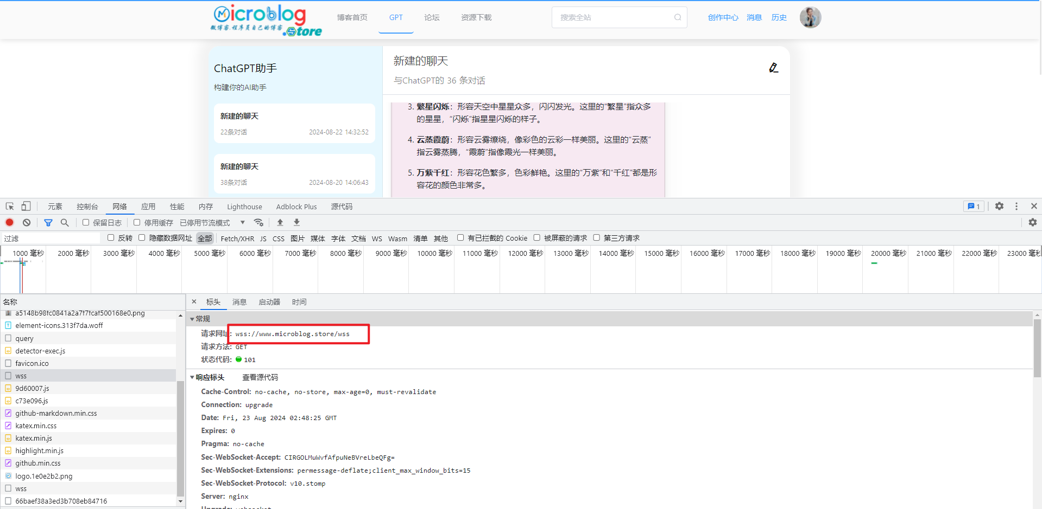
Task: Open the 应用 DevTools tab
Action: (148, 207)
